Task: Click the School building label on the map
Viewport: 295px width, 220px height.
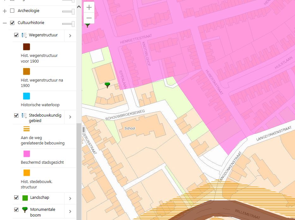Action: tap(130, 128)
